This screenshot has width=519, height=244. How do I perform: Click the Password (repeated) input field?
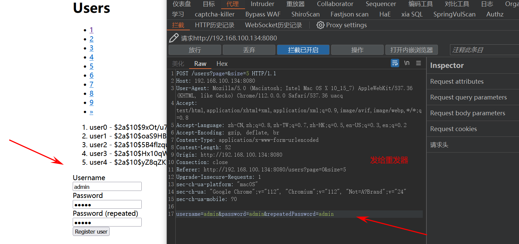click(x=107, y=222)
